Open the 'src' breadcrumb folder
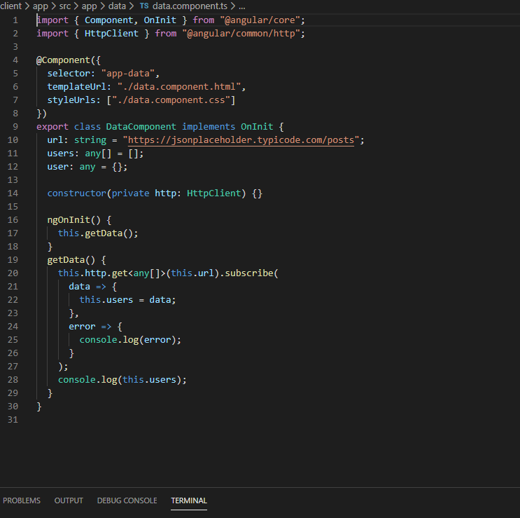Image resolution: width=520 pixels, height=518 pixels. click(x=65, y=6)
